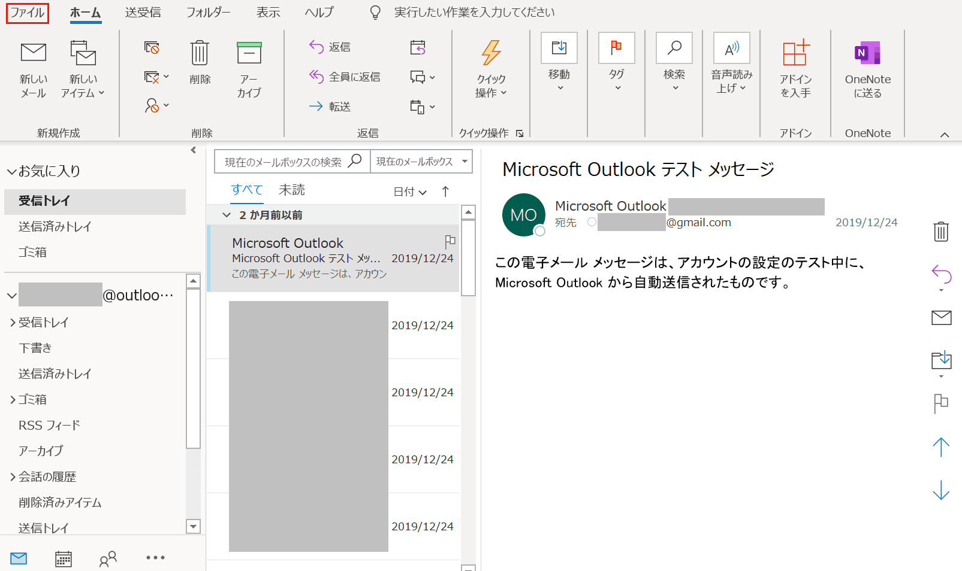This screenshot has width=962, height=571.
Task: Open the Current Mailbox scope dropdown
Action: point(421,162)
